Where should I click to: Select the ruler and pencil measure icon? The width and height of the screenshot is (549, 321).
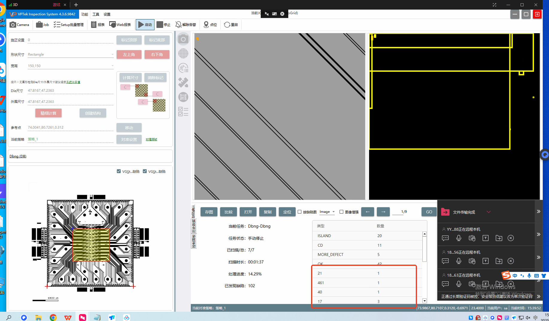[x=183, y=82]
